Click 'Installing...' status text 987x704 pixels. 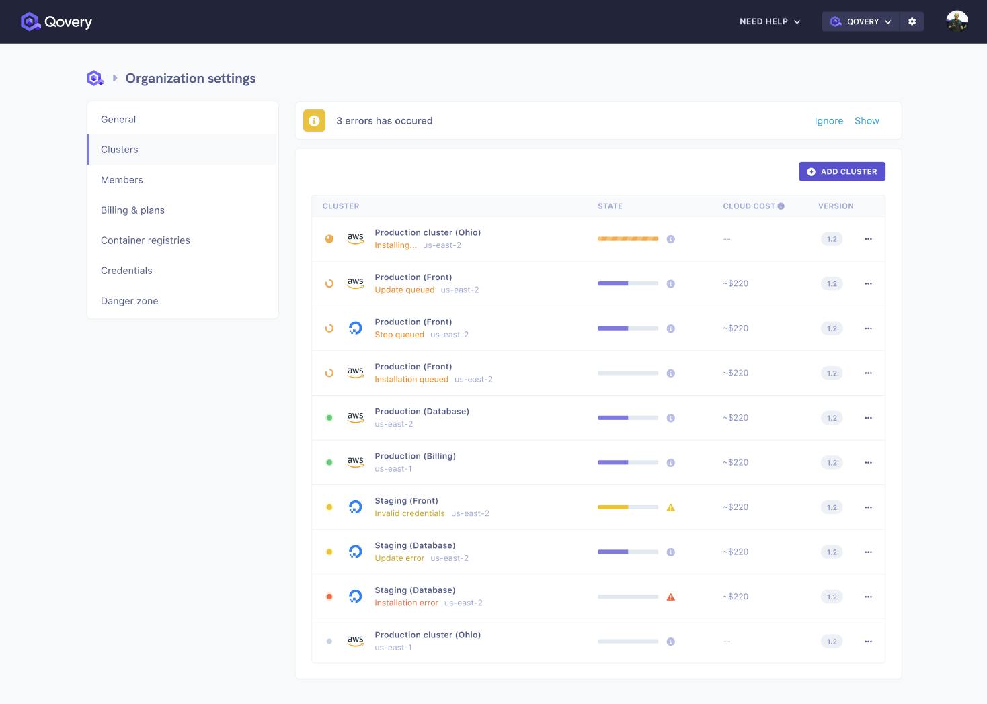[395, 245]
